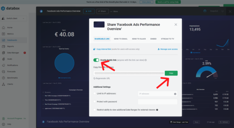Image resolution: width=234 pixels, height=128 pixels.
Task: Check the Limit to IP addresses box
Action: [x=95, y=94]
